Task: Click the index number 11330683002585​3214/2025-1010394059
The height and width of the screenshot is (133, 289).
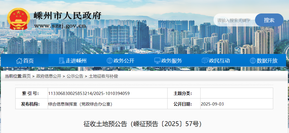Action: pos(89,93)
